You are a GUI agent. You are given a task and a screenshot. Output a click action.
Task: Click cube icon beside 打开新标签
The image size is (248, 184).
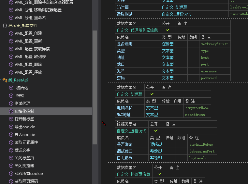click(x=11, y=119)
